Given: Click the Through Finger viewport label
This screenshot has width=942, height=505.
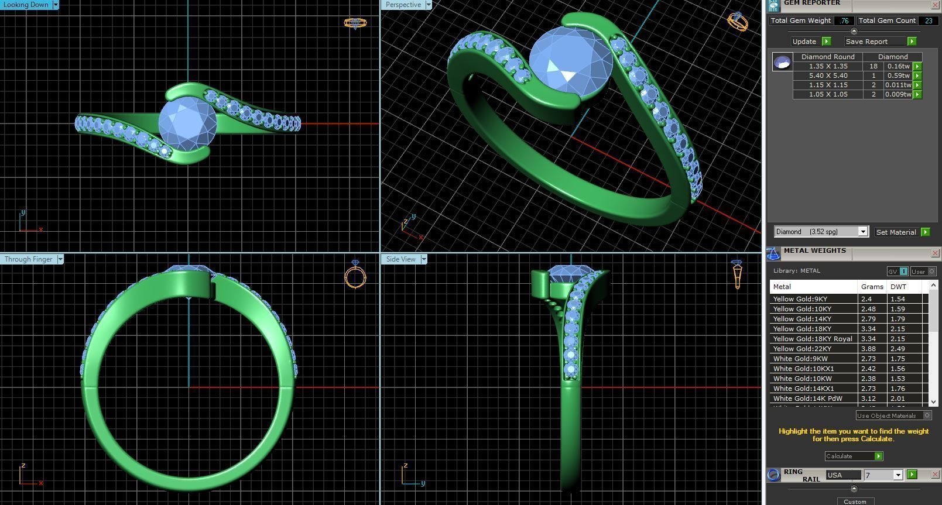Looking at the screenshot, I should point(29,259).
